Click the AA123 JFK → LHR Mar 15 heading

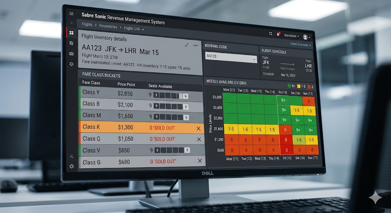click(120, 50)
